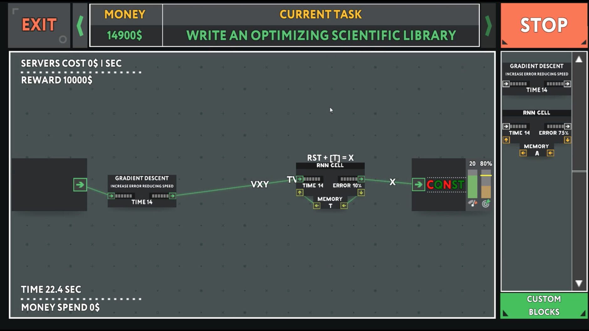Click REWARD 10000$ text

[x=57, y=80]
